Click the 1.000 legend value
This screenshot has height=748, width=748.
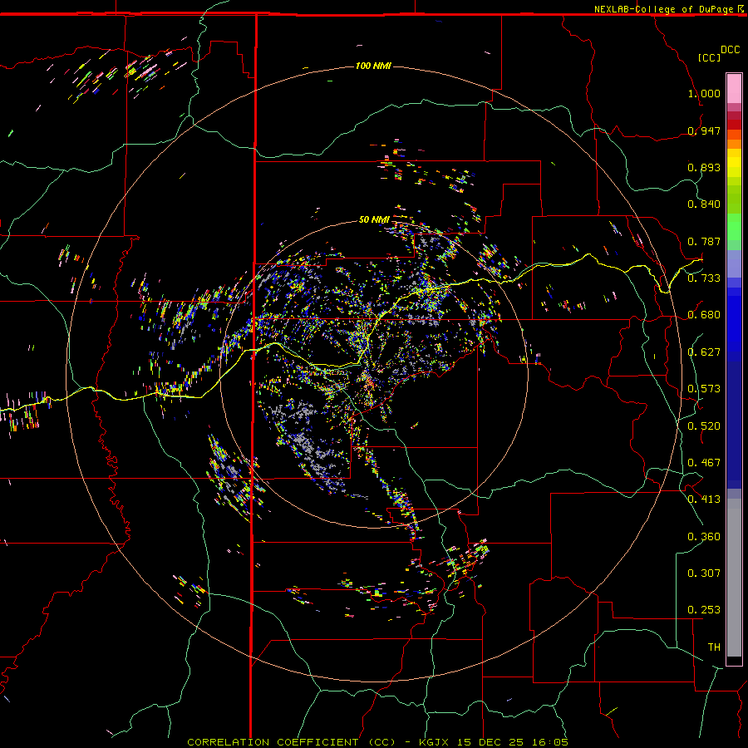point(704,93)
